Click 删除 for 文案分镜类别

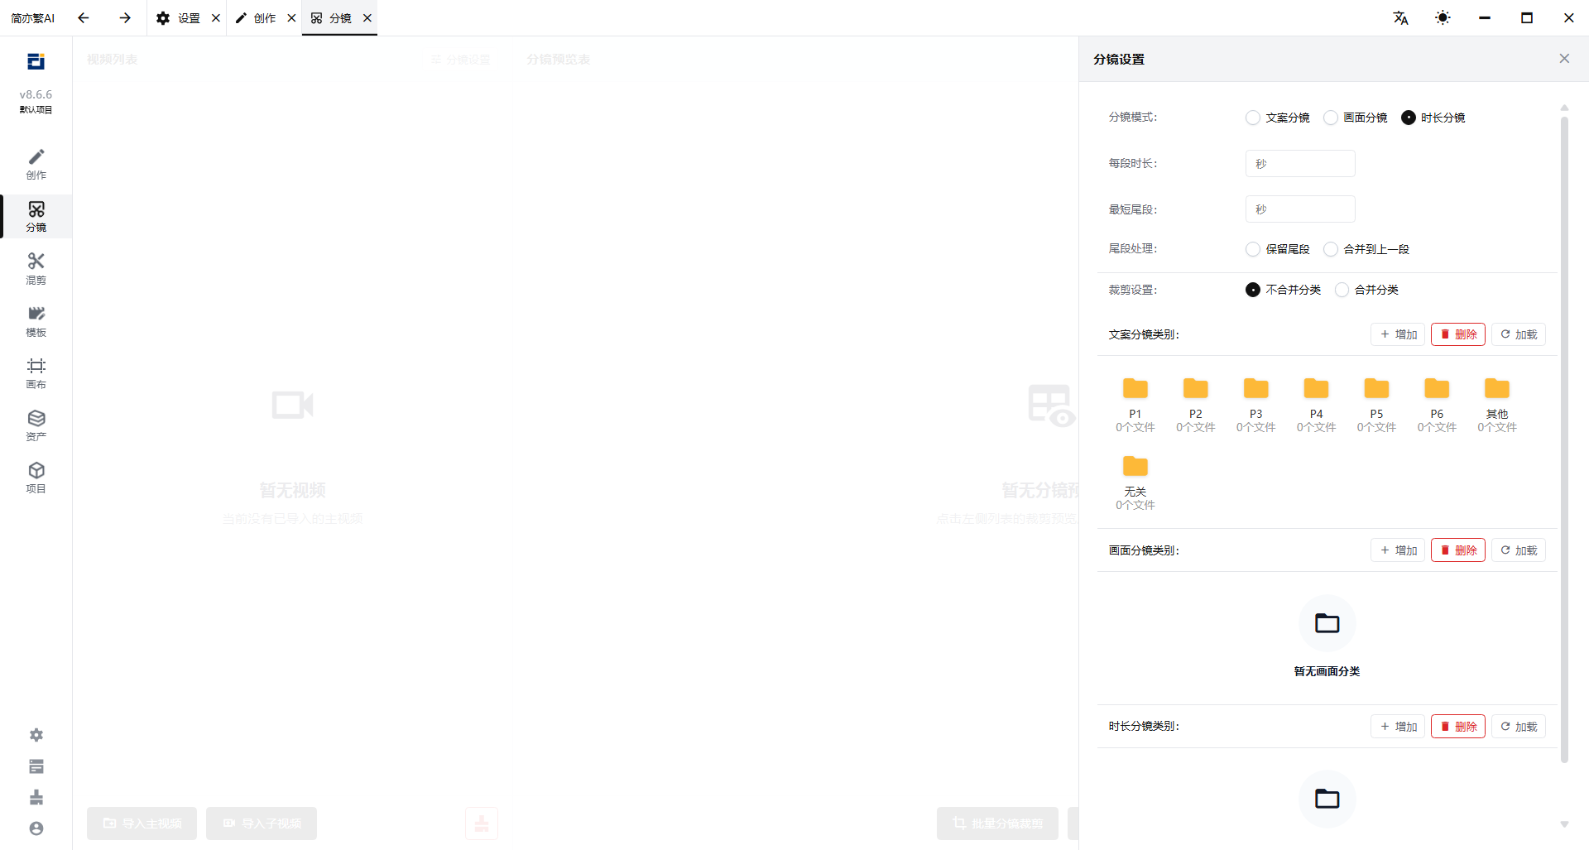[1458, 334]
